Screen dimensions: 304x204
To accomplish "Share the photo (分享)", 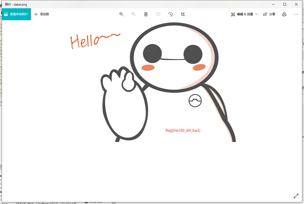I will pos(269,14).
